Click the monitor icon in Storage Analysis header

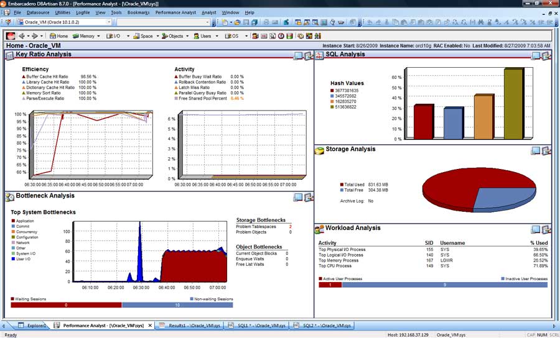(536, 150)
